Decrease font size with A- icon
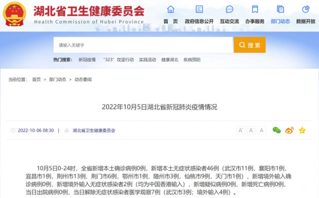 (x=251, y=130)
